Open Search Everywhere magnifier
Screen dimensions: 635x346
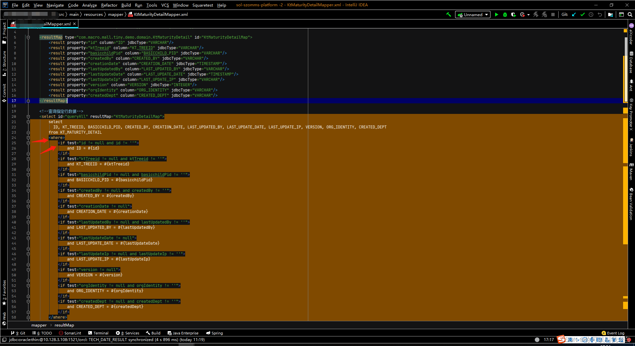(630, 15)
